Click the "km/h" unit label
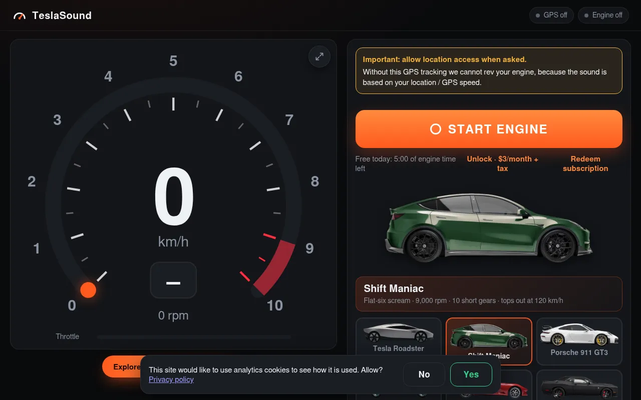641x400 pixels. (173, 242)
